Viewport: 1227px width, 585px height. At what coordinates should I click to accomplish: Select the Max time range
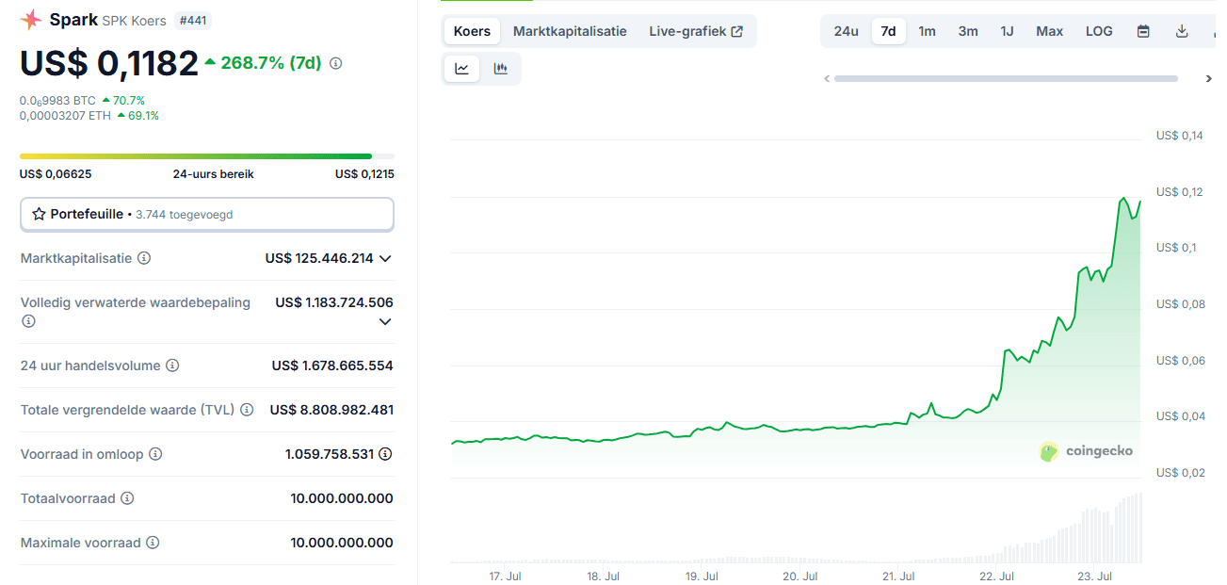pyautogui.click(x=1050, y=31)
